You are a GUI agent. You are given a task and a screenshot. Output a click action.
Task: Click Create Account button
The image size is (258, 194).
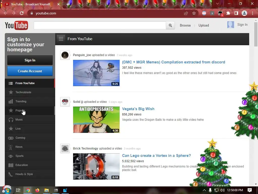point(30,71)
